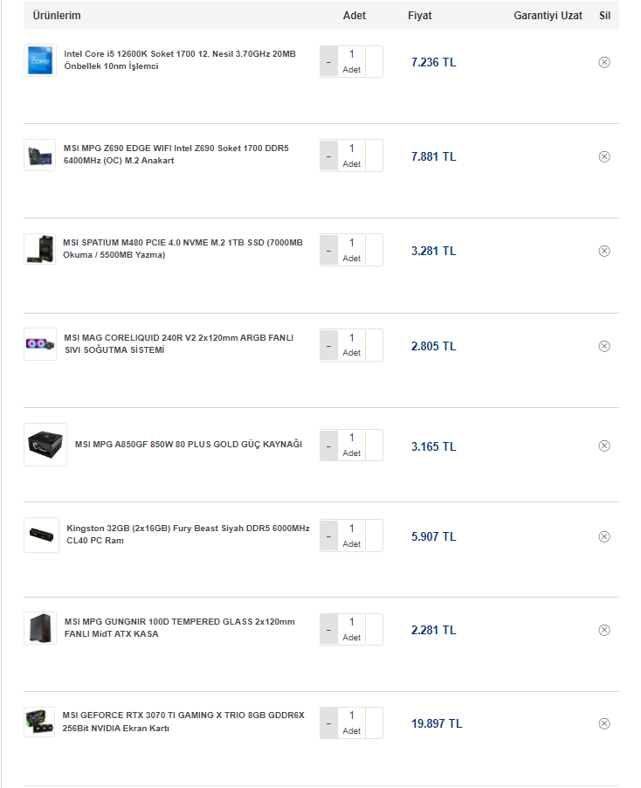
Task: Click the Garantiyi Uzat column header
Action: [x=548, y=16]
